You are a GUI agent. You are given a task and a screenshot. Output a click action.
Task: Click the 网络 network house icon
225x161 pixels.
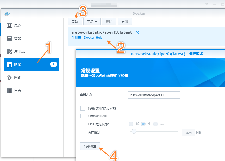point(9,77)
